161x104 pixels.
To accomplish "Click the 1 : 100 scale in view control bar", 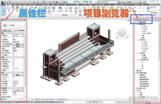I will pos(31,99).
